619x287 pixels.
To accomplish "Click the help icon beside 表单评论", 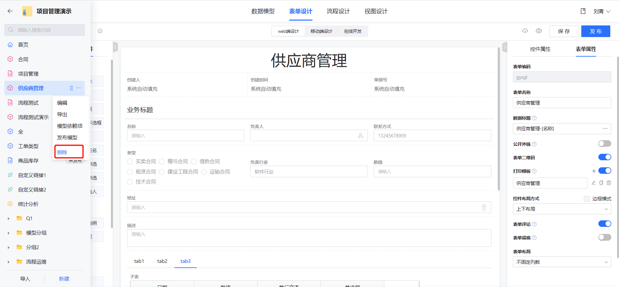I will pos(534,224).
